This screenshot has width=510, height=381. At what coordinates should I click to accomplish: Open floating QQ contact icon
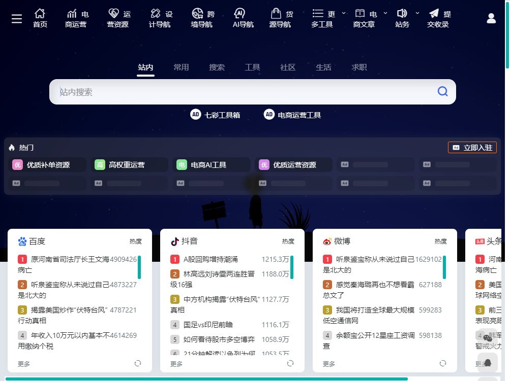tap(488, 363)
